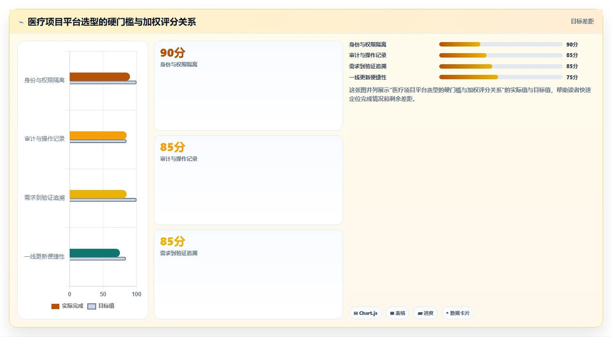Click the 身份与权限隔离 progress bar
This screenshot has width=612, height=337.
pyautogui.click(x=500, y=44)
